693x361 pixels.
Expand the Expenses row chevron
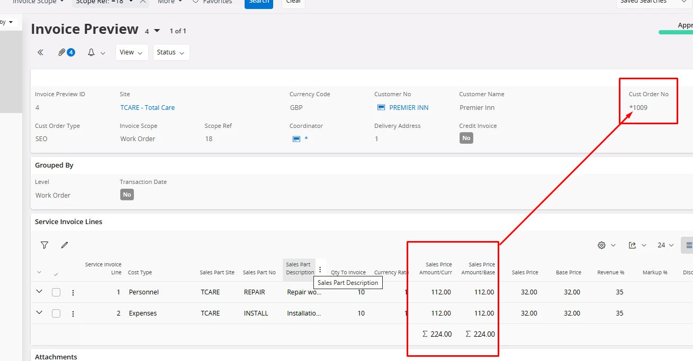tap(39, 312)
